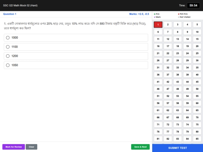Select question 58 in the palette
This screenshot has height=152, width=203.
pos(177,103)
